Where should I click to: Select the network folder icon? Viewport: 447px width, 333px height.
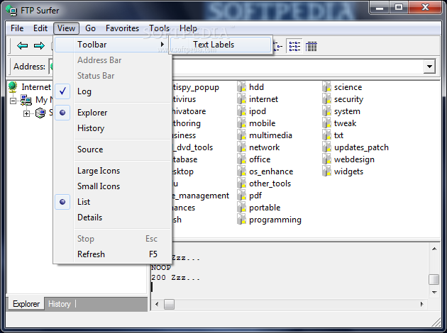click(241, 147)
